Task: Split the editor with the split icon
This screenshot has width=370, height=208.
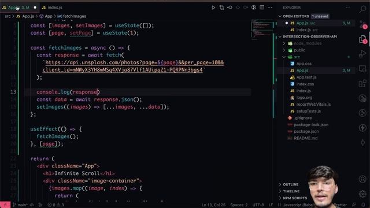Action: pyautogui.click(x=262, y=8)
